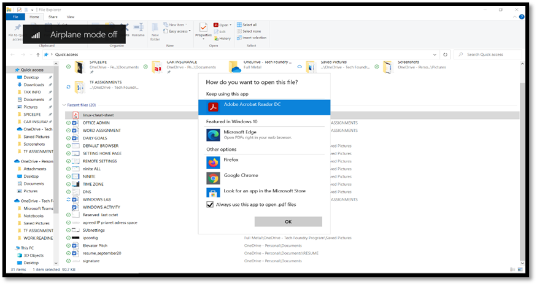This screenshot has width=537, height=285.
Task: Select the WORD ASSIGNMENT file
Action: coord(102,131)
